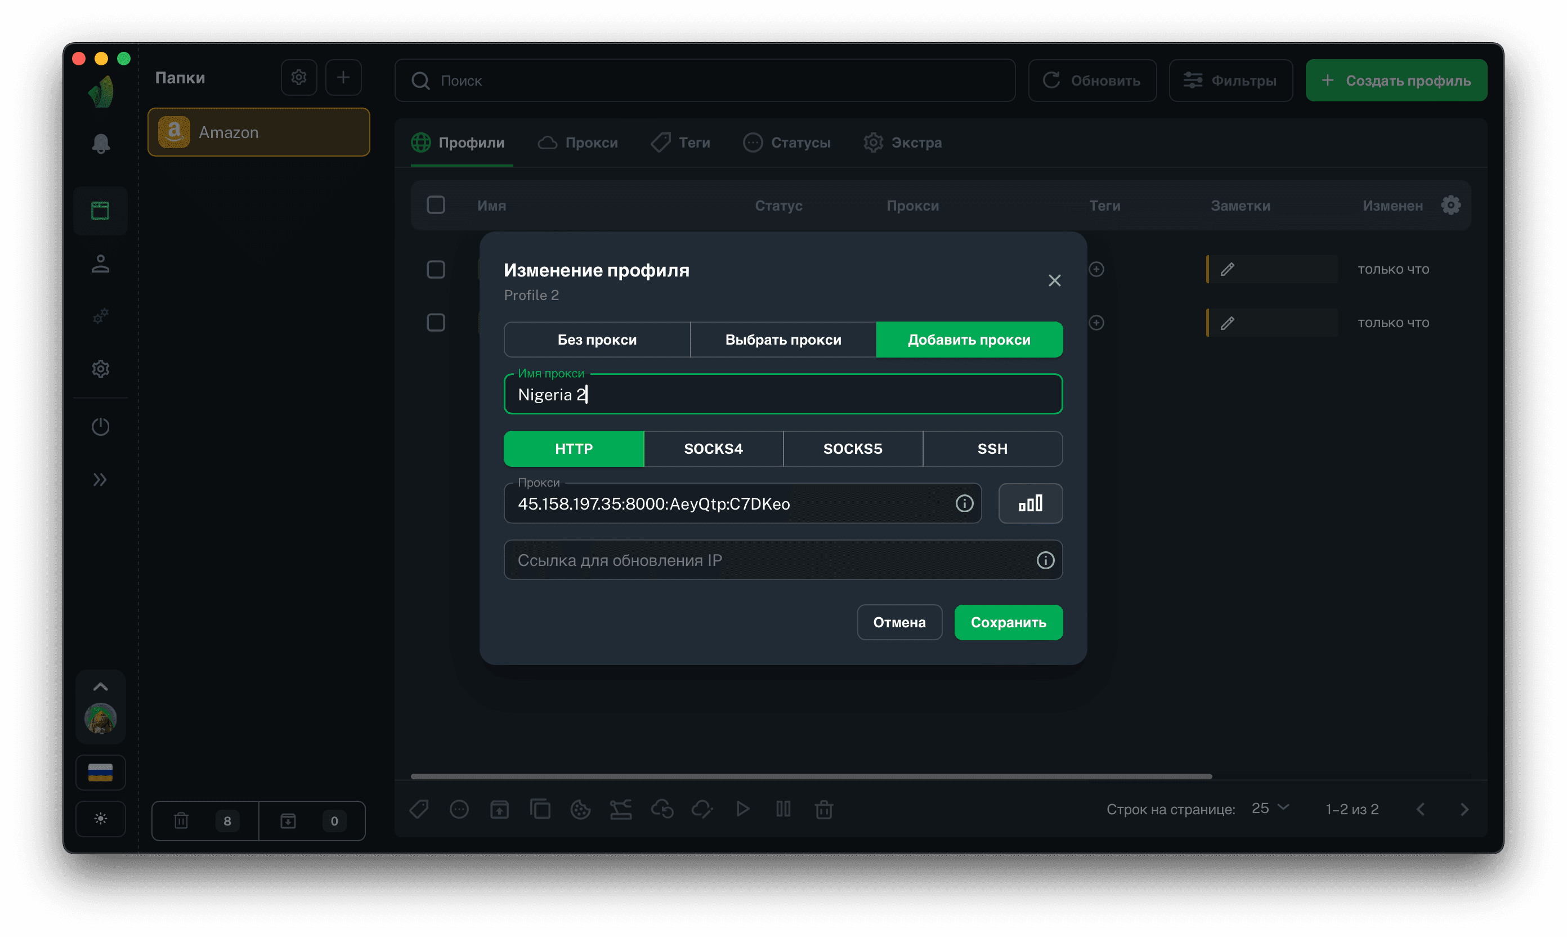Select the SOCKS5 protocol tab
Viewport: 1567px width, 937px height.
[x=852, y=449]
